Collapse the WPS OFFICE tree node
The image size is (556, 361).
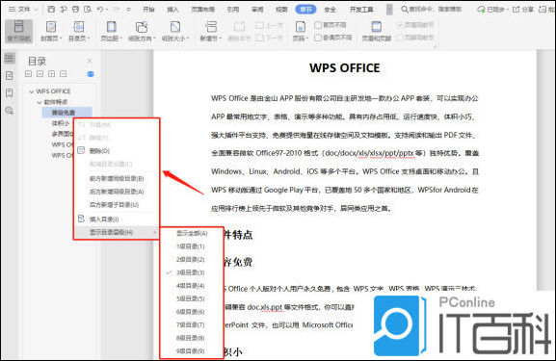point(32,91)
